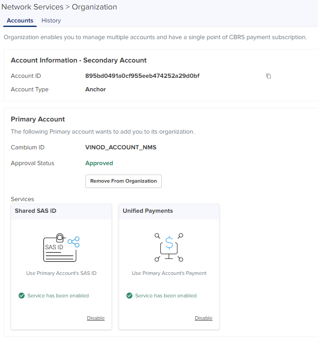Click the "Use Primary Account's Payment" text

pos(169,273)
